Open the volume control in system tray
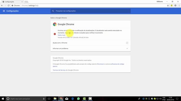The image size is (181, 101). click(x=160, y=99)
